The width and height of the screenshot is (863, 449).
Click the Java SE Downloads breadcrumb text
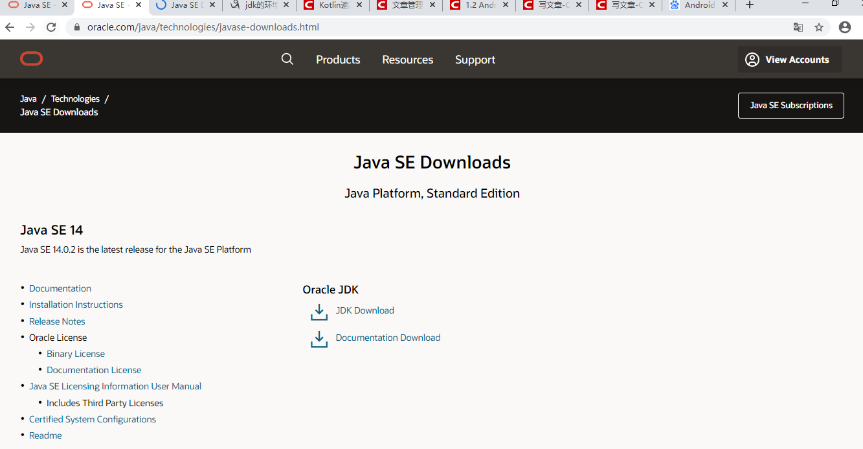(x=59, y=112)
